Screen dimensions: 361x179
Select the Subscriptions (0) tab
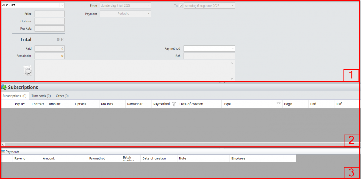pos(14,96)
